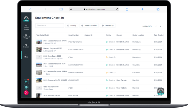This screenshot has height=108, width=188.
Task: Sort by the Activity column header
Action: click(x=108, y=35)
